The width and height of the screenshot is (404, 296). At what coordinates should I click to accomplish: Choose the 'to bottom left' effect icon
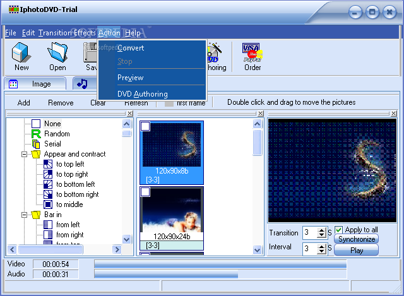tap(48, 184)
